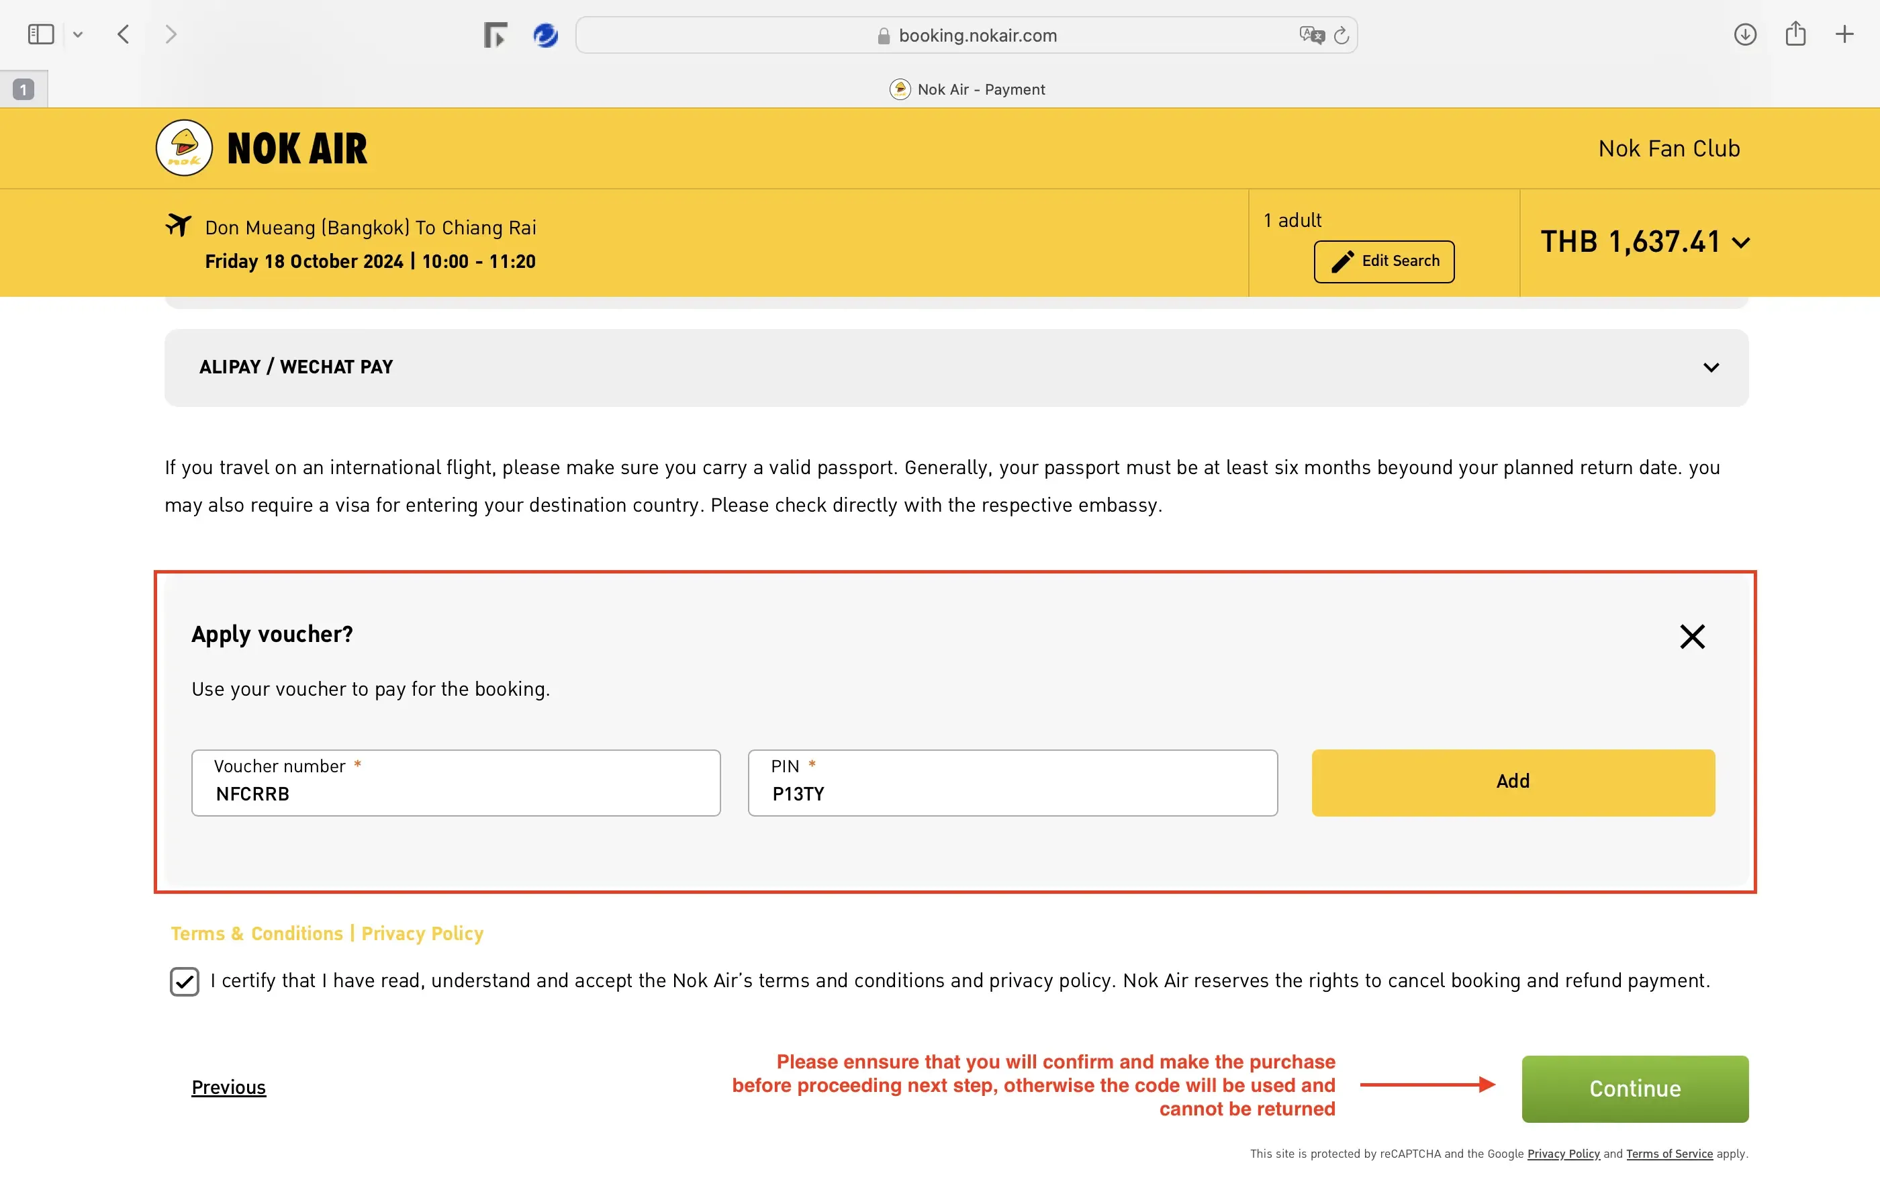The height and width of the screenshot is (1194, 1880).
Task: Open the Nok Fan Club menu item
Action: (x=1668, y=148)
